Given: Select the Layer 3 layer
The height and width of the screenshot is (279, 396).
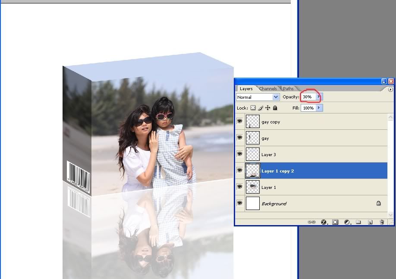Looking at the screenshot, I should pyautogui.click(x=302, y=154).
